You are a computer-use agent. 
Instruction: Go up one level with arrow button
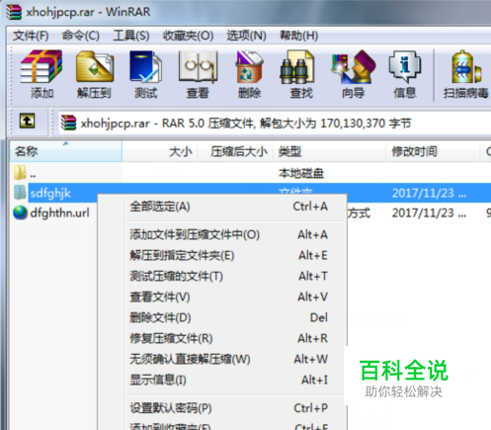27,121
